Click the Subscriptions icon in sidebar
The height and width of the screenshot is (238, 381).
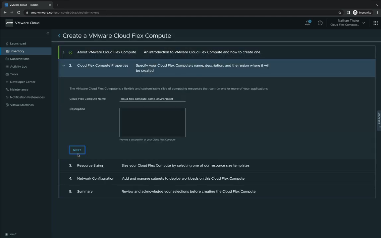[x=7, y=59]
